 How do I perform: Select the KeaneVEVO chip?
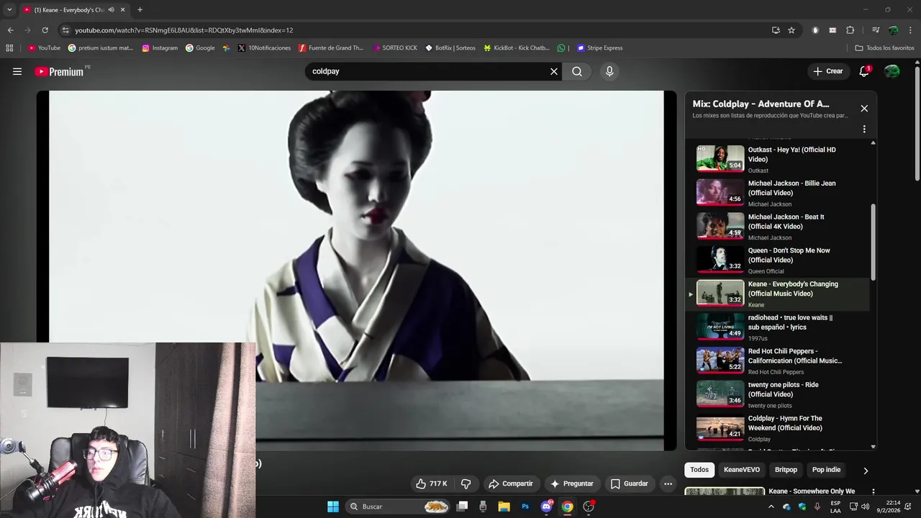click(x=742, y=470)
